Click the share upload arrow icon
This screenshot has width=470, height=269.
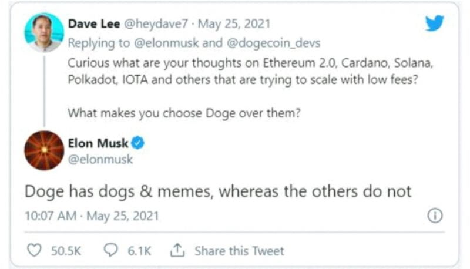[x=177, y=251]
